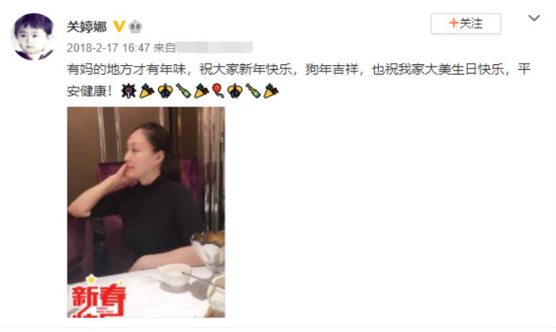
Task: Click the first champagne bottle emoji
Action: pos(183,91)
